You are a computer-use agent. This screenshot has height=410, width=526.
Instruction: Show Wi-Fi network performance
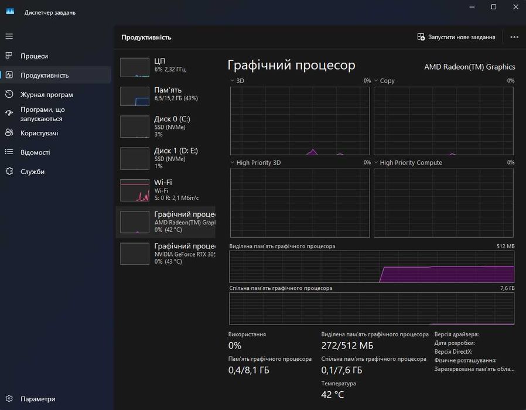click(166, 190)
